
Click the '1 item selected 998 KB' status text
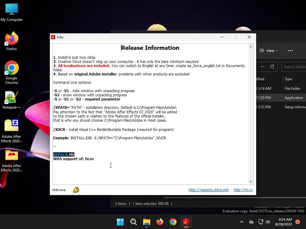[151, 203]
